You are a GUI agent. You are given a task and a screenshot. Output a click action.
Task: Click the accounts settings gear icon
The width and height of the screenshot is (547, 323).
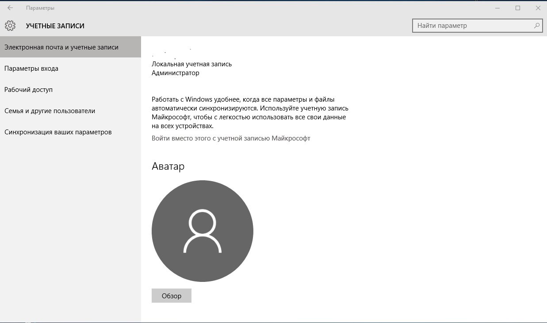point(10,26)
